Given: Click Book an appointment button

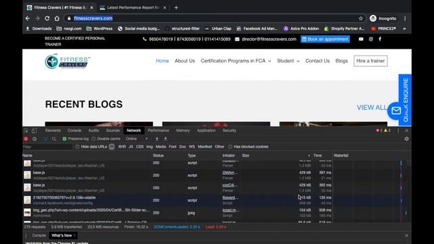Looking at the screenshot, I should 325,39.
